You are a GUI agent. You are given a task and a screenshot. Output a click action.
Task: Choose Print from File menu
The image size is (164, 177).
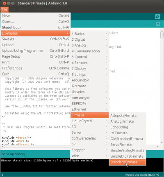[36, 62]
